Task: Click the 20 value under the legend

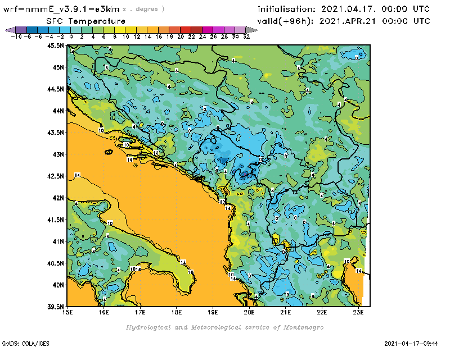Action: pos(181,36)
